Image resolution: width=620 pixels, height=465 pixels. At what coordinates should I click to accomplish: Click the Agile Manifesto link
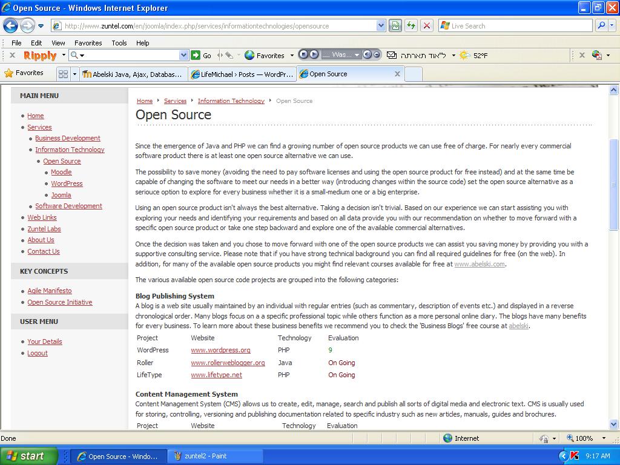[50, 291]
